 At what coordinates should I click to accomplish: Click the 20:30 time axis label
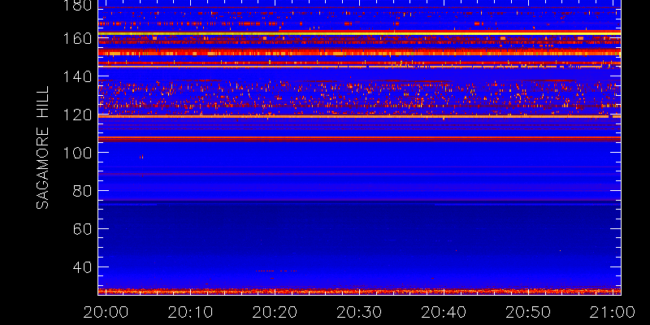[359, 312]
